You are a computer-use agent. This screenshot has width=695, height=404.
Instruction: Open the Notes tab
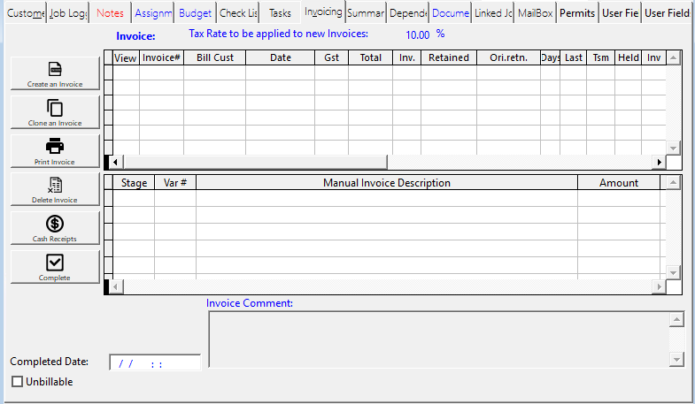click(x=111, y=13)
